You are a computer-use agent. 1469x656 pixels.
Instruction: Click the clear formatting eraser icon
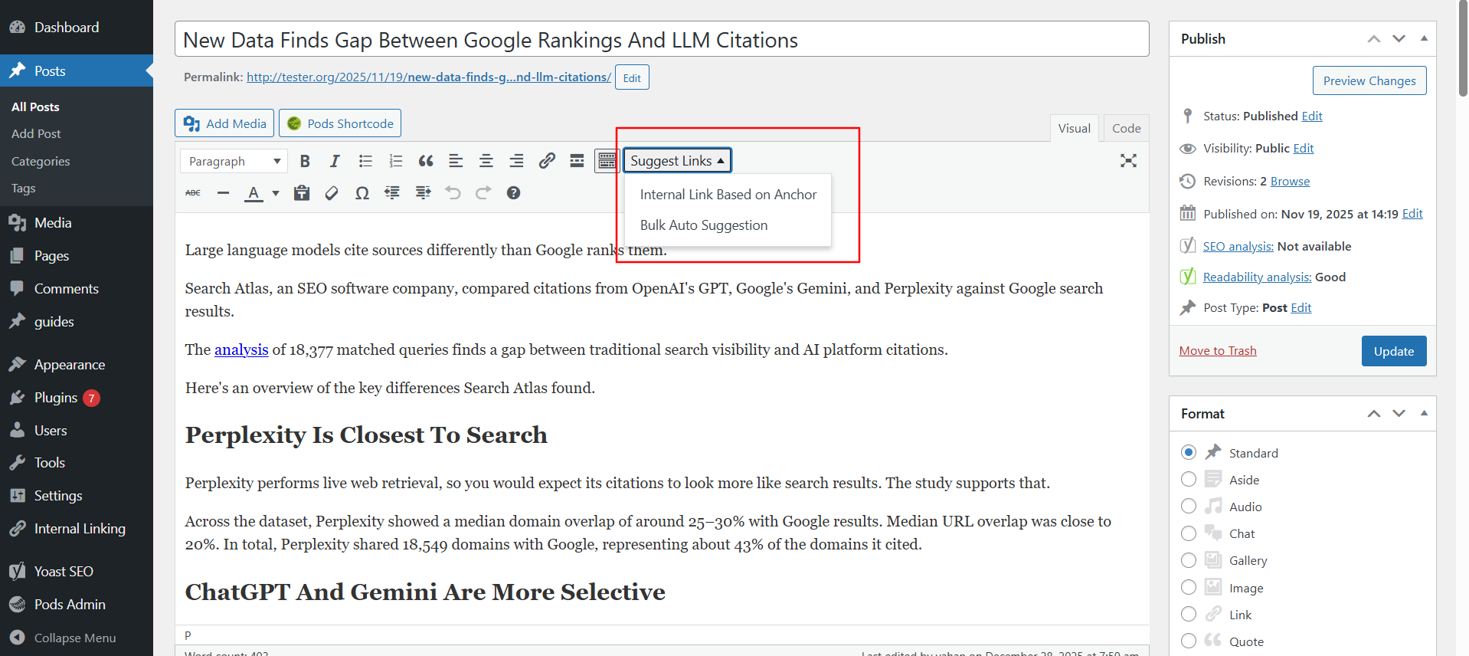point(332,193)
